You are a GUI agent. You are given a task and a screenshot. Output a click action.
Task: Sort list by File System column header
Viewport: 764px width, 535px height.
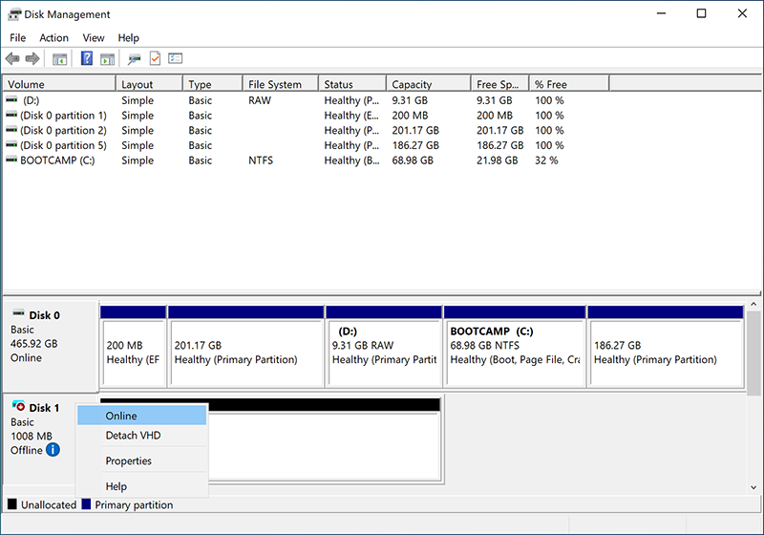274,85
